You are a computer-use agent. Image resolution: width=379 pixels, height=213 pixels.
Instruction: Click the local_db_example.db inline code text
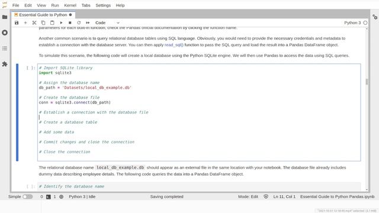click(x=120, y=167)
